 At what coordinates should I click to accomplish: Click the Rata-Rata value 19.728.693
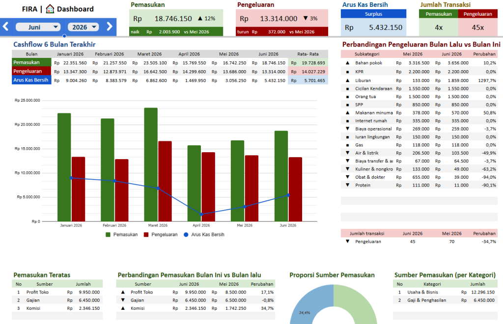[313, 63]
